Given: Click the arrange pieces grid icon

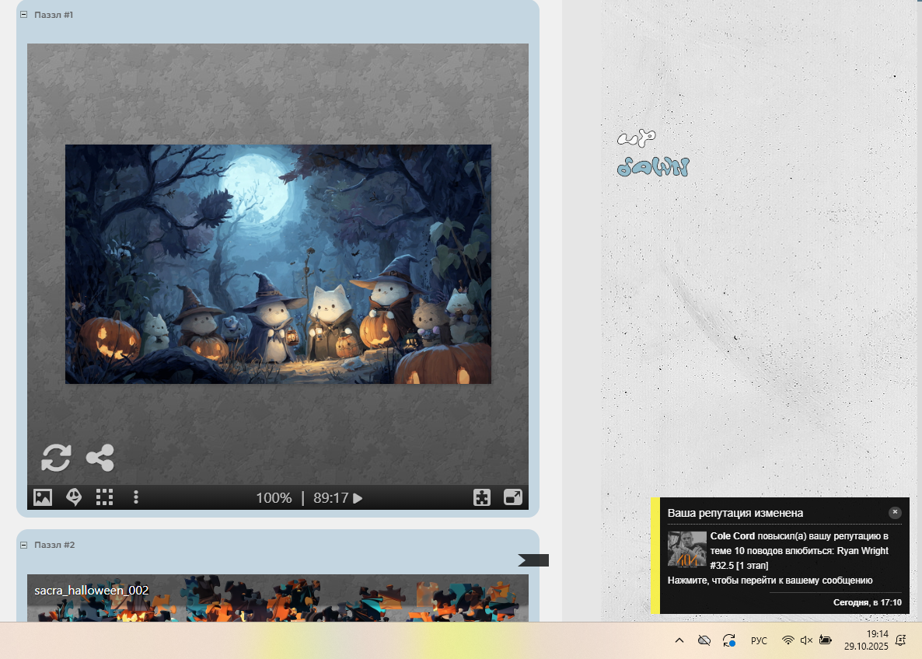Looking at the screenshot, I should (104, 497).
